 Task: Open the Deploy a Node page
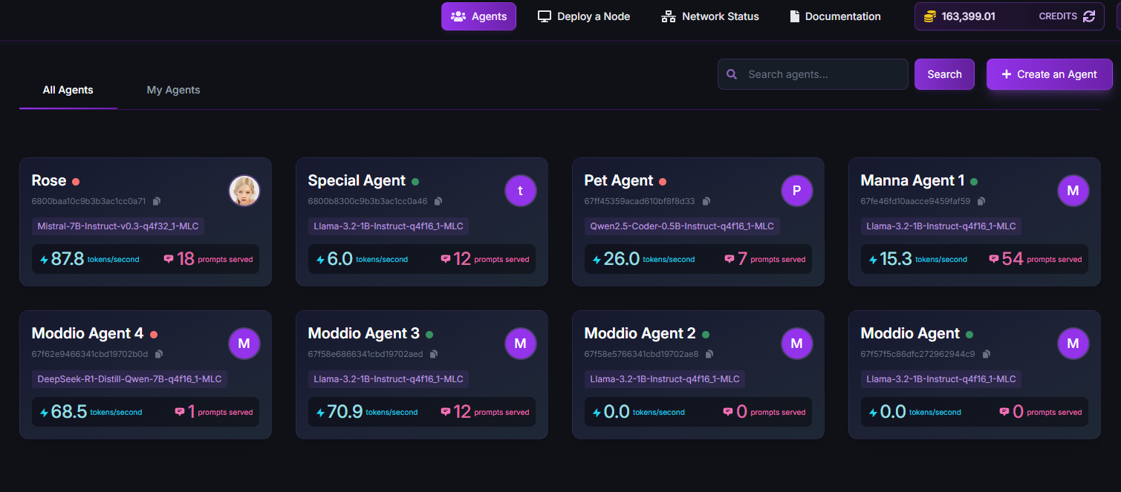tap(584, 16)
